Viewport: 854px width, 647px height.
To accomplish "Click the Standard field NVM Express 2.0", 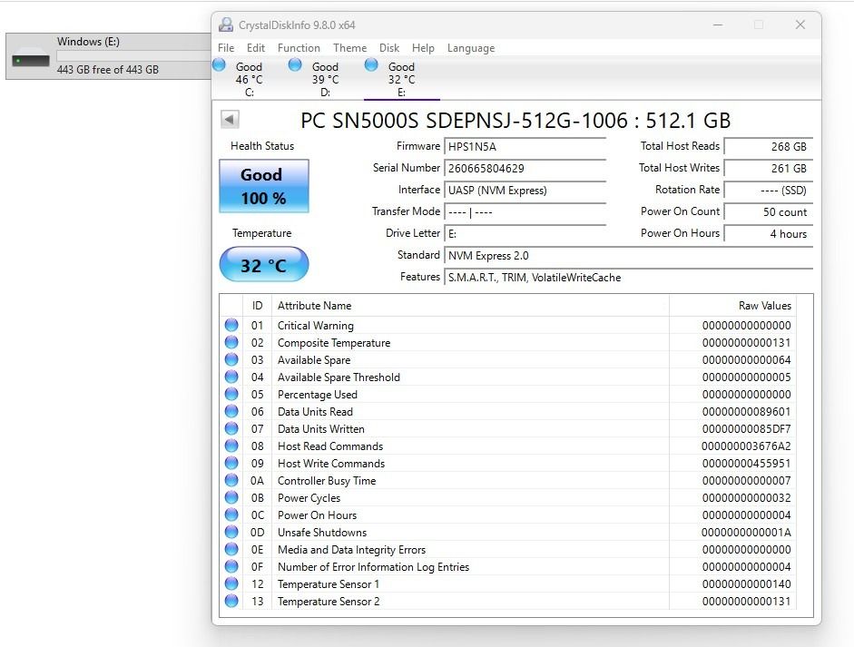I will click(629, 255).
